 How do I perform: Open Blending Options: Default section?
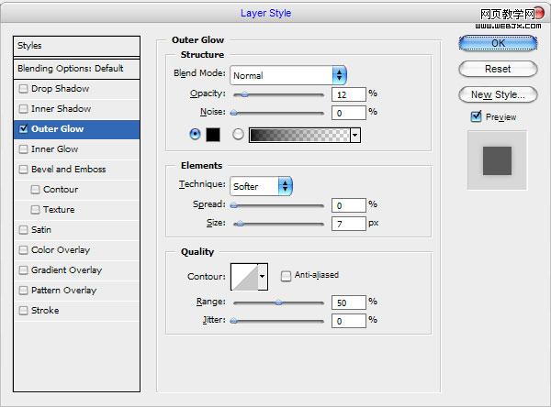click(x=70, y=69)
